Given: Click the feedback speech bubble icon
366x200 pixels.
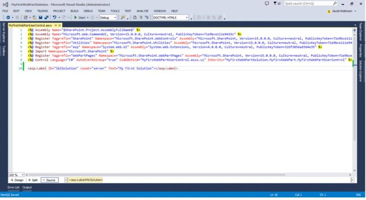Looking at the screenshot, I should [x=267, y=4].
